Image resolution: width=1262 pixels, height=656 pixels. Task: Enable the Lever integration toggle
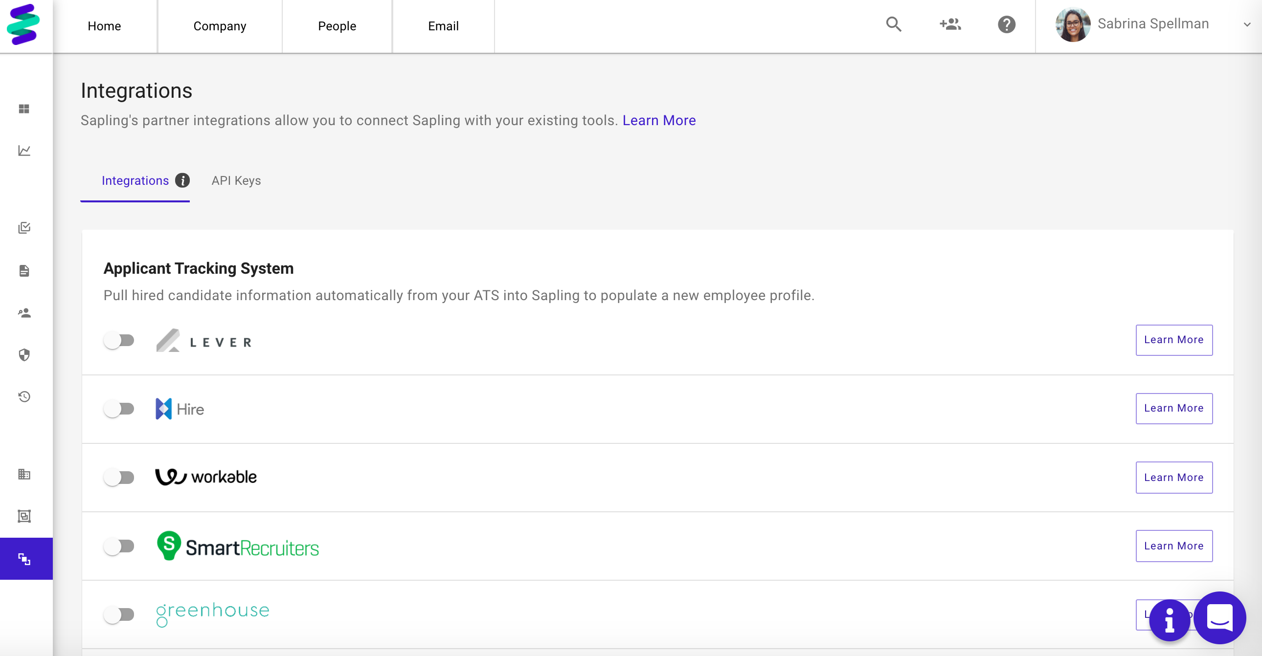coord(119,340)
